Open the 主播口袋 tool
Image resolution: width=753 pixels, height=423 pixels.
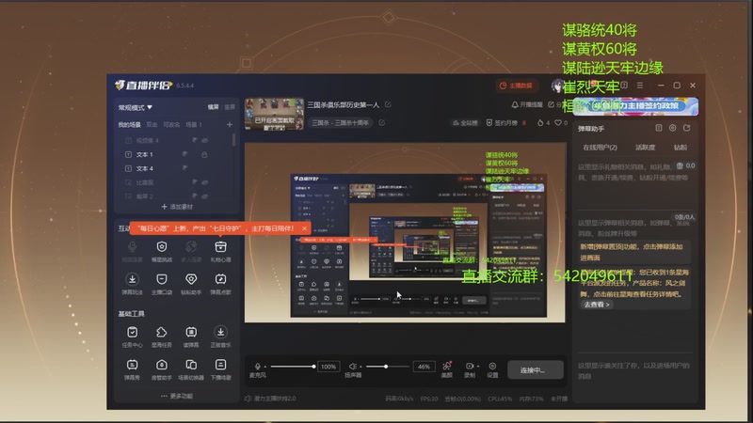click(162, 284)
